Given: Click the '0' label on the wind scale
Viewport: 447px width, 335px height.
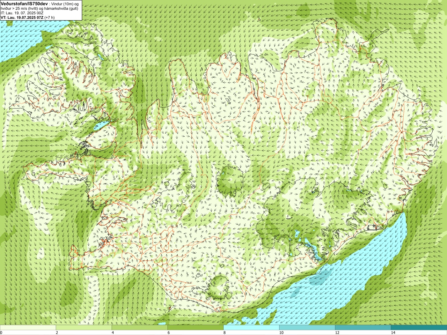Looking at the screenshot, I should pos(1,333).
